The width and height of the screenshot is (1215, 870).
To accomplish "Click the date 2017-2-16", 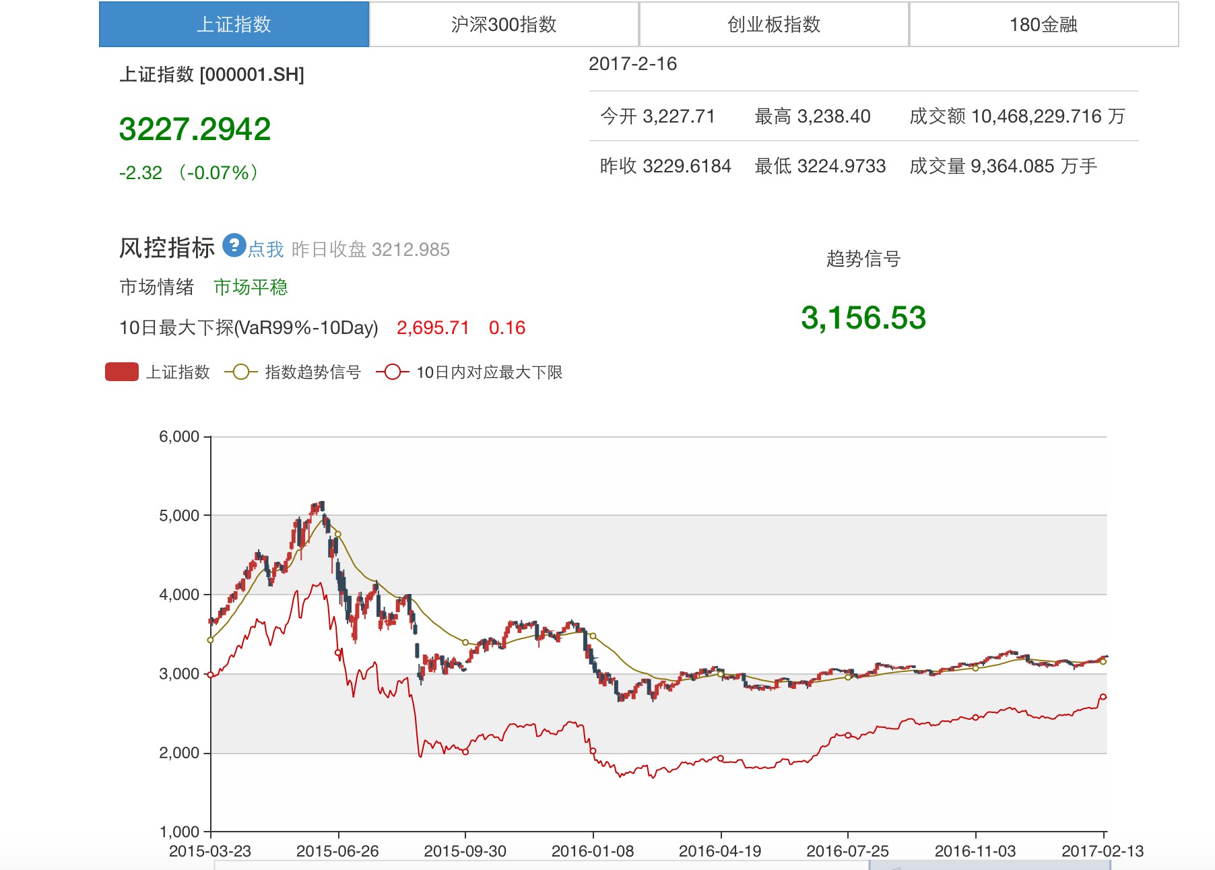I will 632,64.
